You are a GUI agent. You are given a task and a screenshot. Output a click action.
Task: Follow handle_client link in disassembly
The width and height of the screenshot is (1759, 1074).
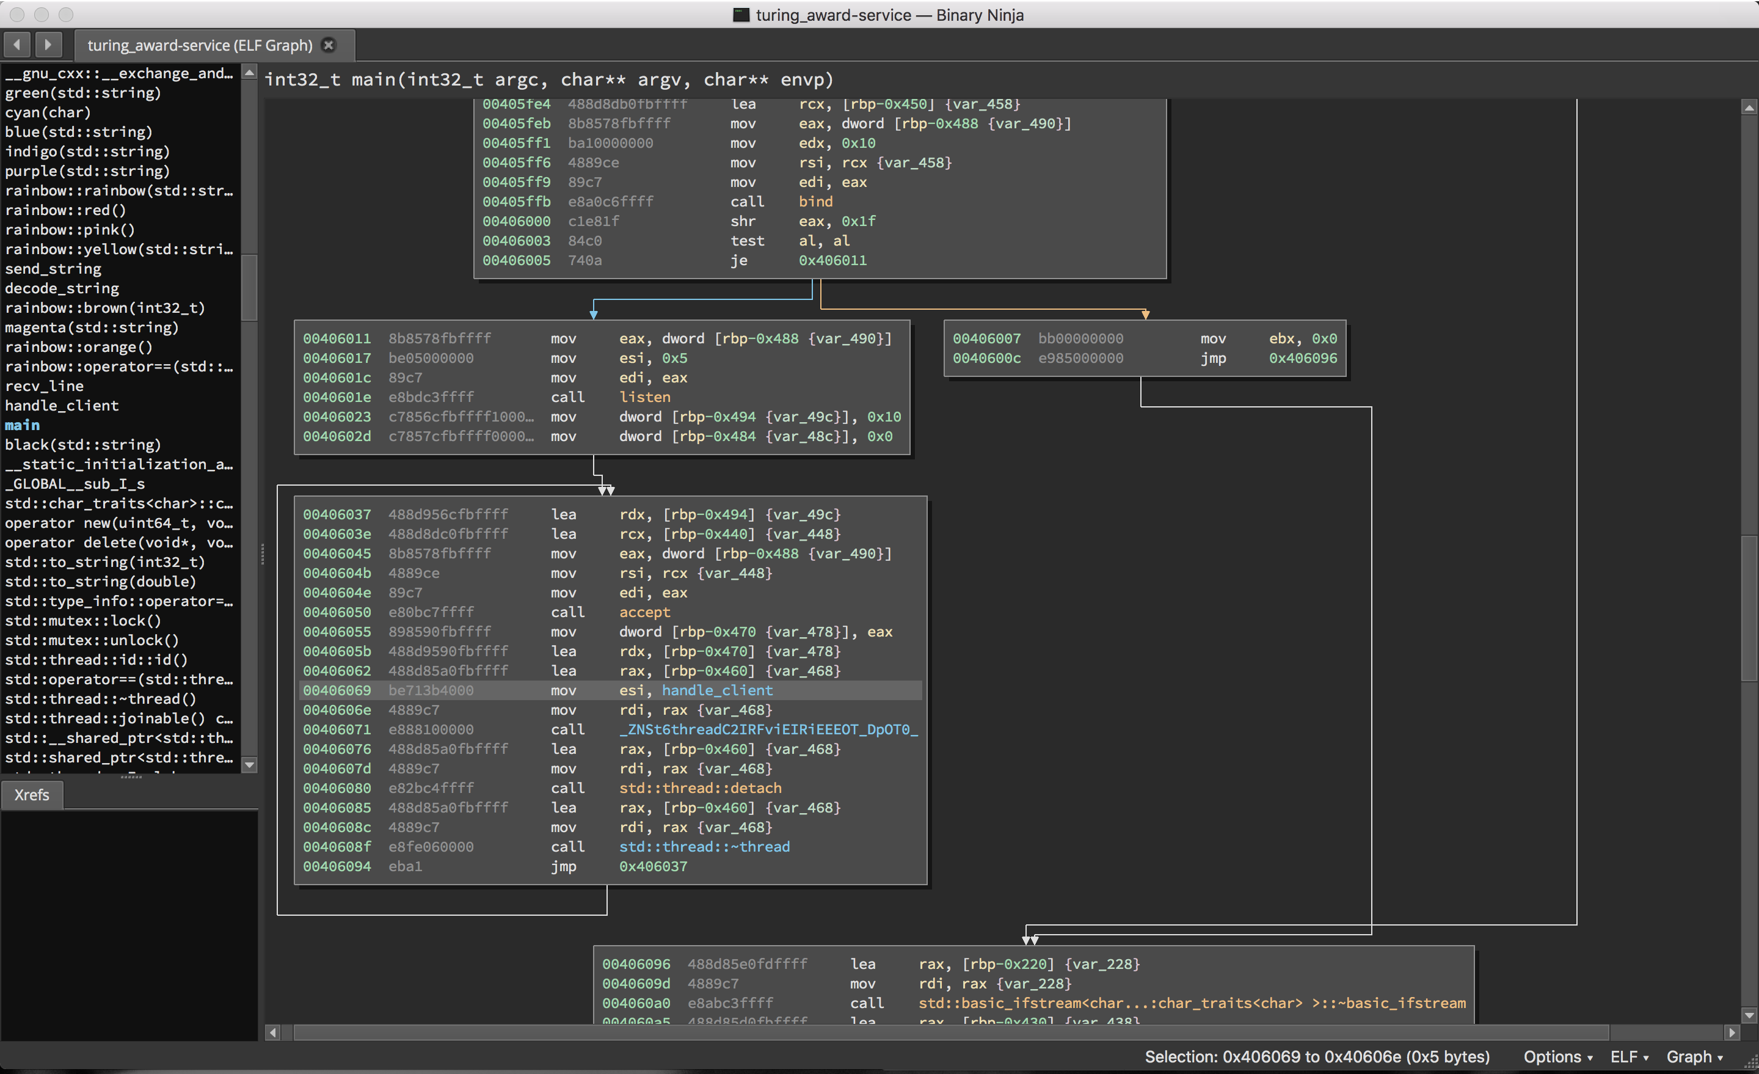tap(717, 690)
